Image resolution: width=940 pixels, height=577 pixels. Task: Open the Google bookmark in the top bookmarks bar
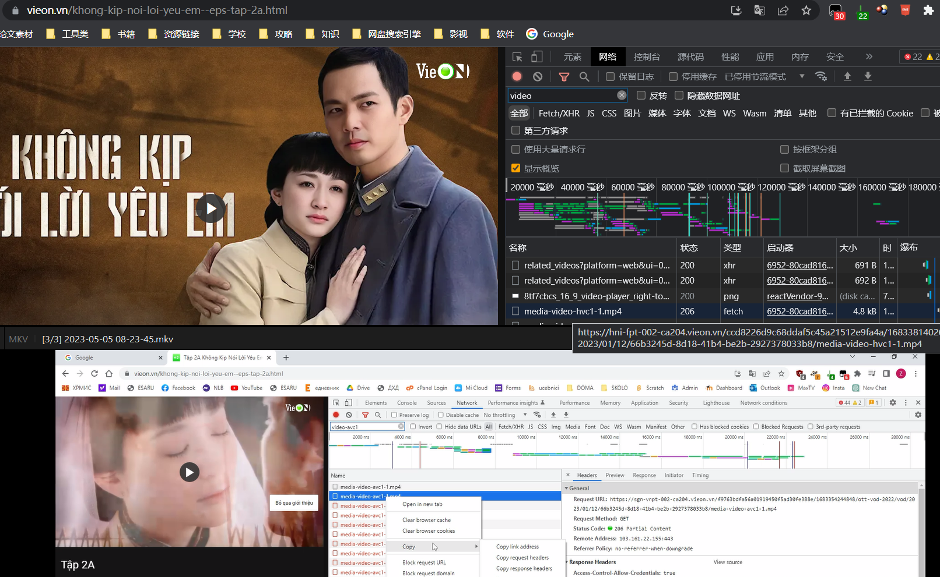coord(550,34)
